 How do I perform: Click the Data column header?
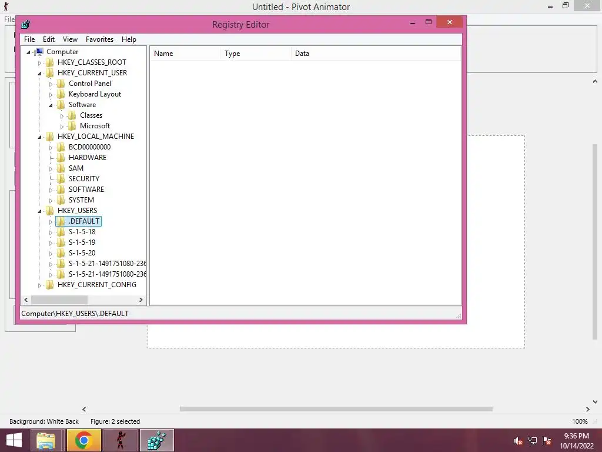(x=376, y=54)
